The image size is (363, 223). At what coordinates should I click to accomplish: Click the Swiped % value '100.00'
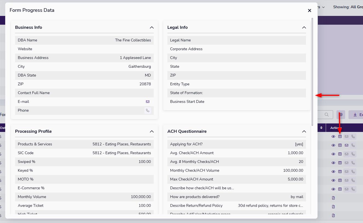click(145, 162)
